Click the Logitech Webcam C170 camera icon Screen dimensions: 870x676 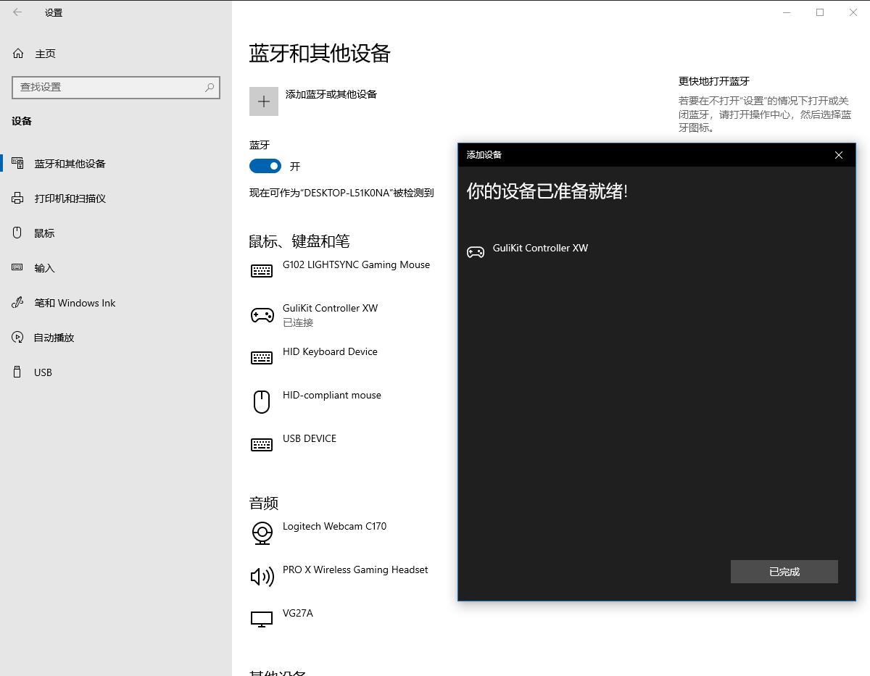(262, 533)
